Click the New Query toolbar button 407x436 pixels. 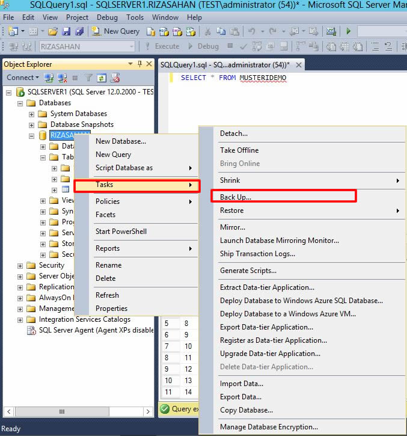tap(115, 31)
